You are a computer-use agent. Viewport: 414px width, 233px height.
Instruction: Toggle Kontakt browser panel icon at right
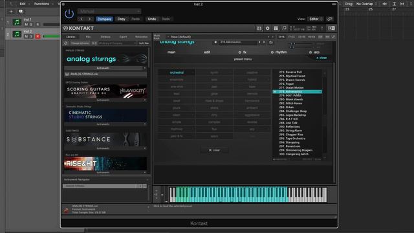pyautogui.click(x=331, y=28)
